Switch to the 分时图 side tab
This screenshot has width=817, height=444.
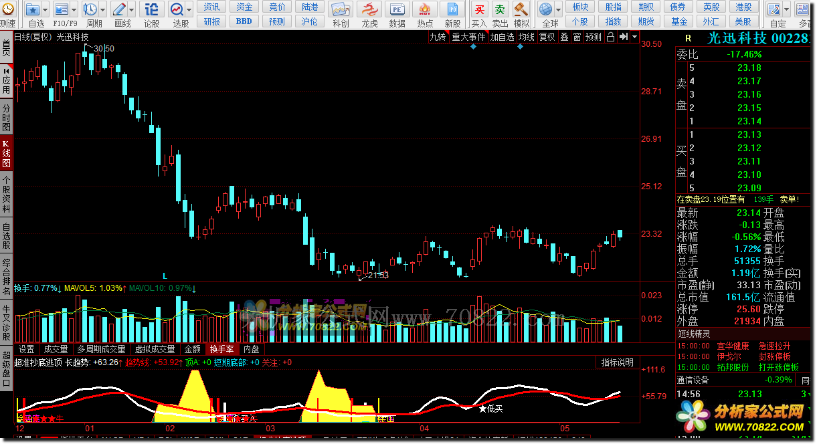pyautogui.click(x=6, y=117)
